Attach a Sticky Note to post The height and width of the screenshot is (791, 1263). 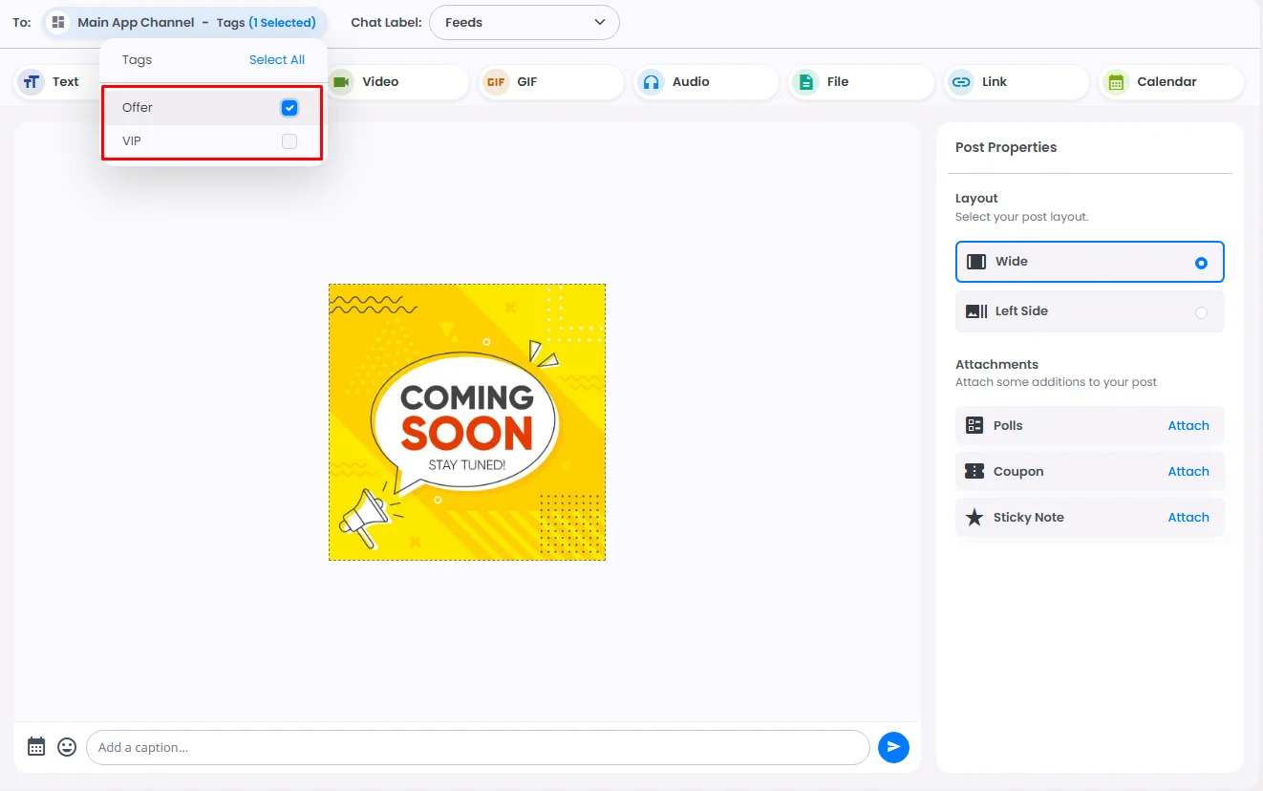(x=1188, y=518)
